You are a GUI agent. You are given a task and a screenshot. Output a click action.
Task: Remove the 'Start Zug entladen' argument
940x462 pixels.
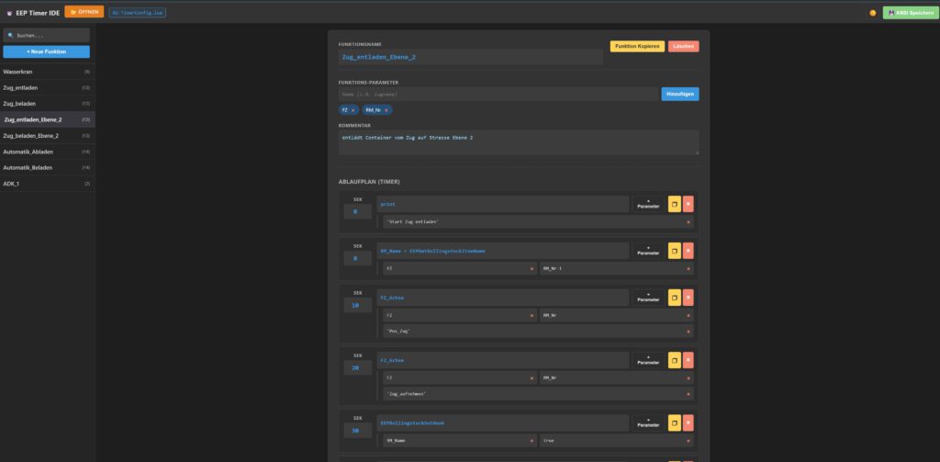click(x=688, y=221)
